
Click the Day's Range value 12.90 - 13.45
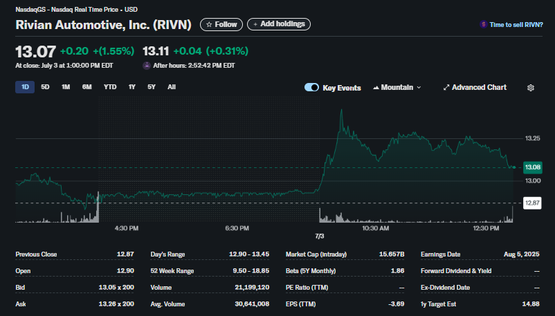tap(249, 254)
